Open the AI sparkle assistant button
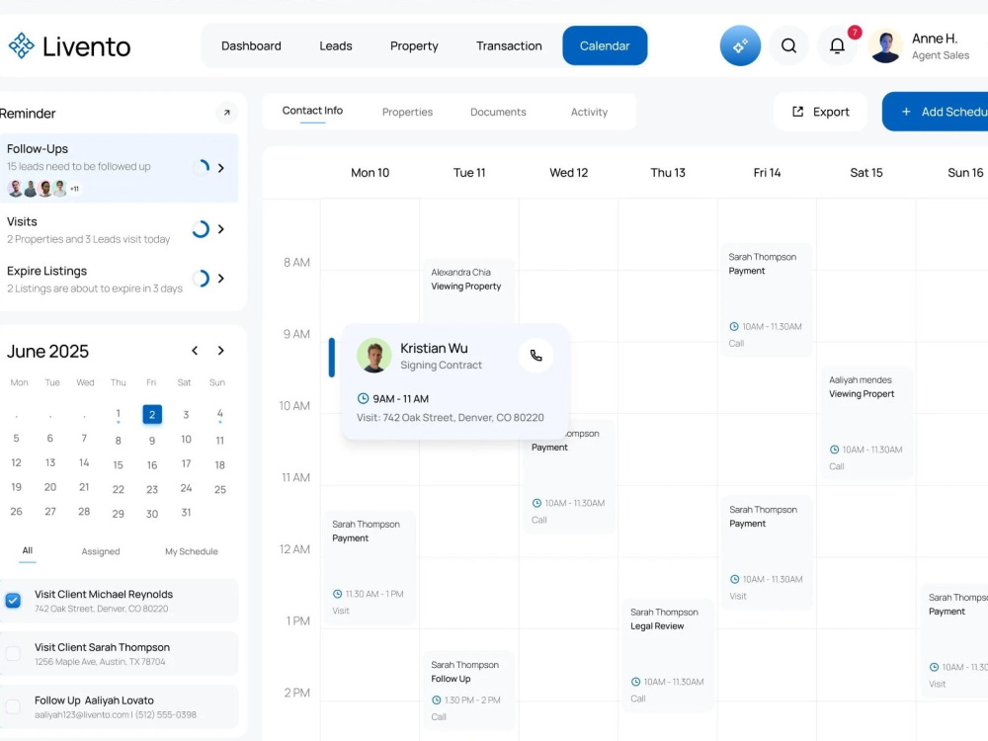 (x=740, y=46)
